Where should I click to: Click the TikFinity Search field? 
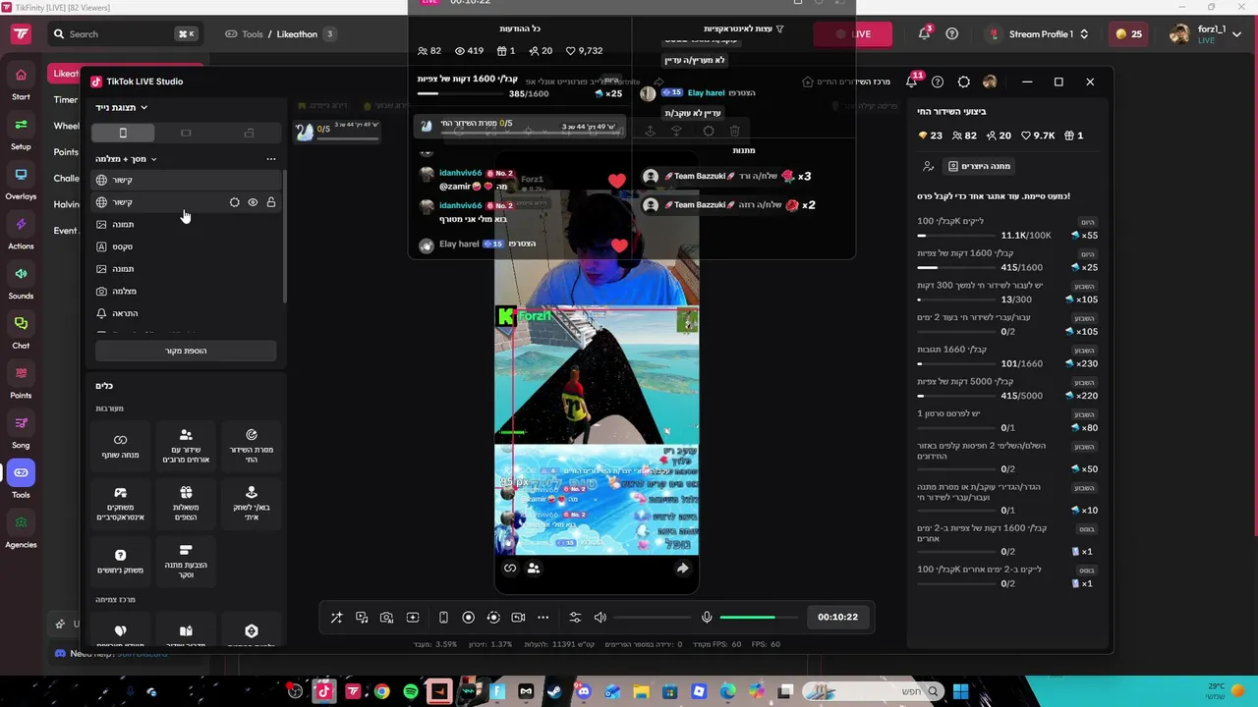pyautogui.click(x=124, y=33)
